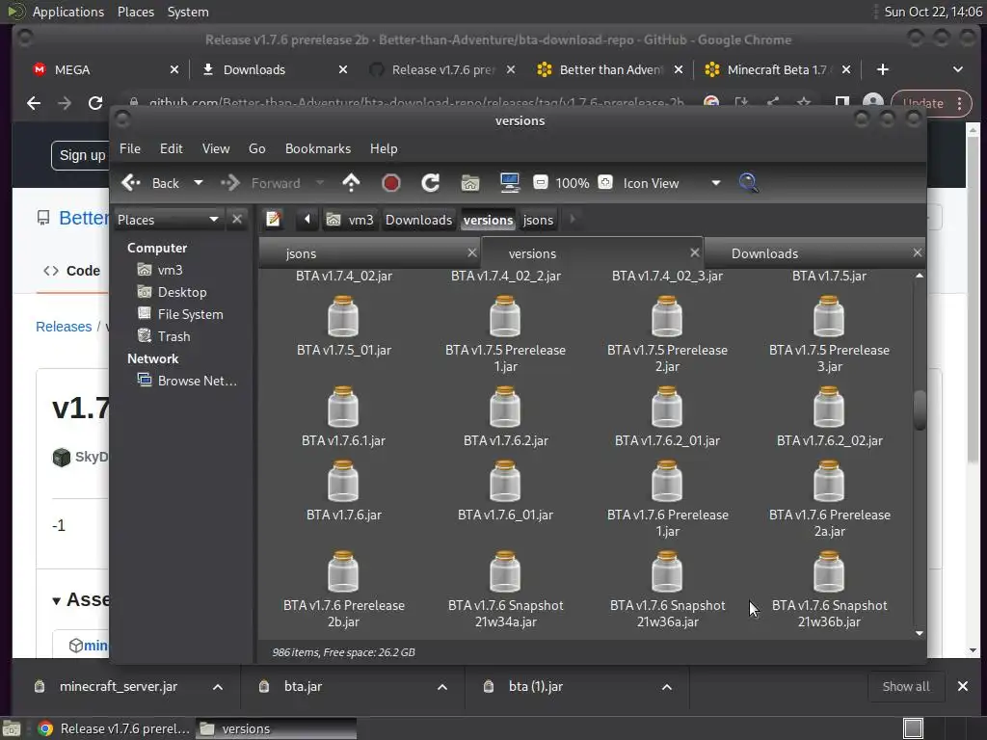The image size is (987, 740).
Task: Expand bta (1).jar download options chevron
Action: click(667, 686)
